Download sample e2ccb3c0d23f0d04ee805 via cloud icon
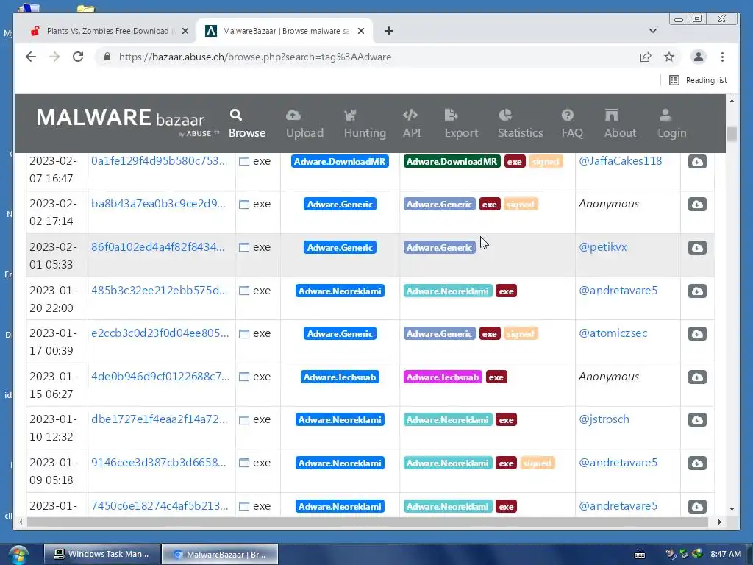 click(697, 333)
